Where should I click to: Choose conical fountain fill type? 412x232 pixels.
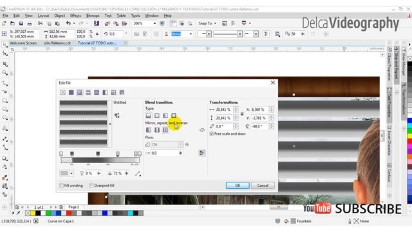pos(165,115)
